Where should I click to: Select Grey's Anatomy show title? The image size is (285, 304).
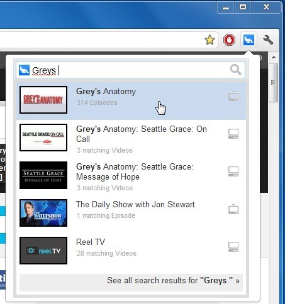(106, 92)
